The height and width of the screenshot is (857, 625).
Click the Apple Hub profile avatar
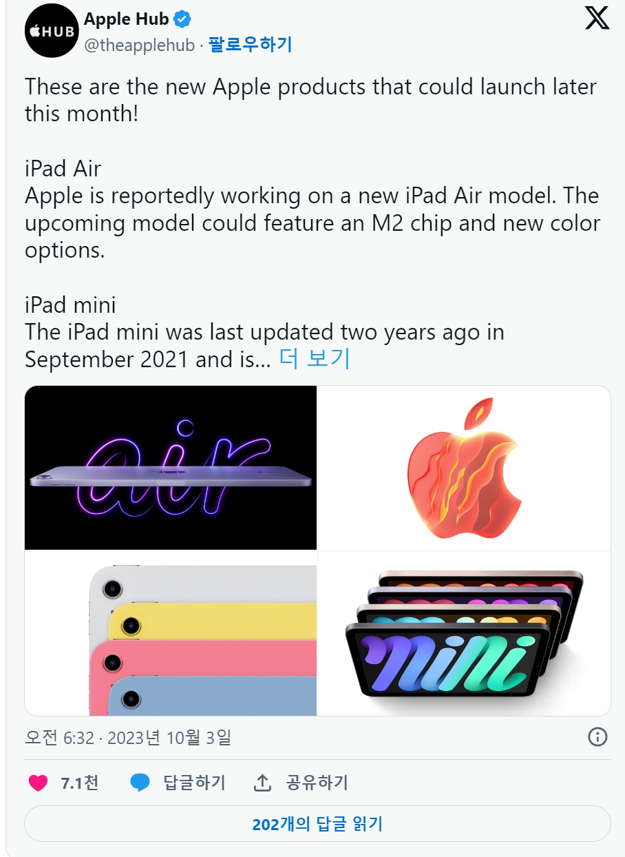[x=50, y=30]
